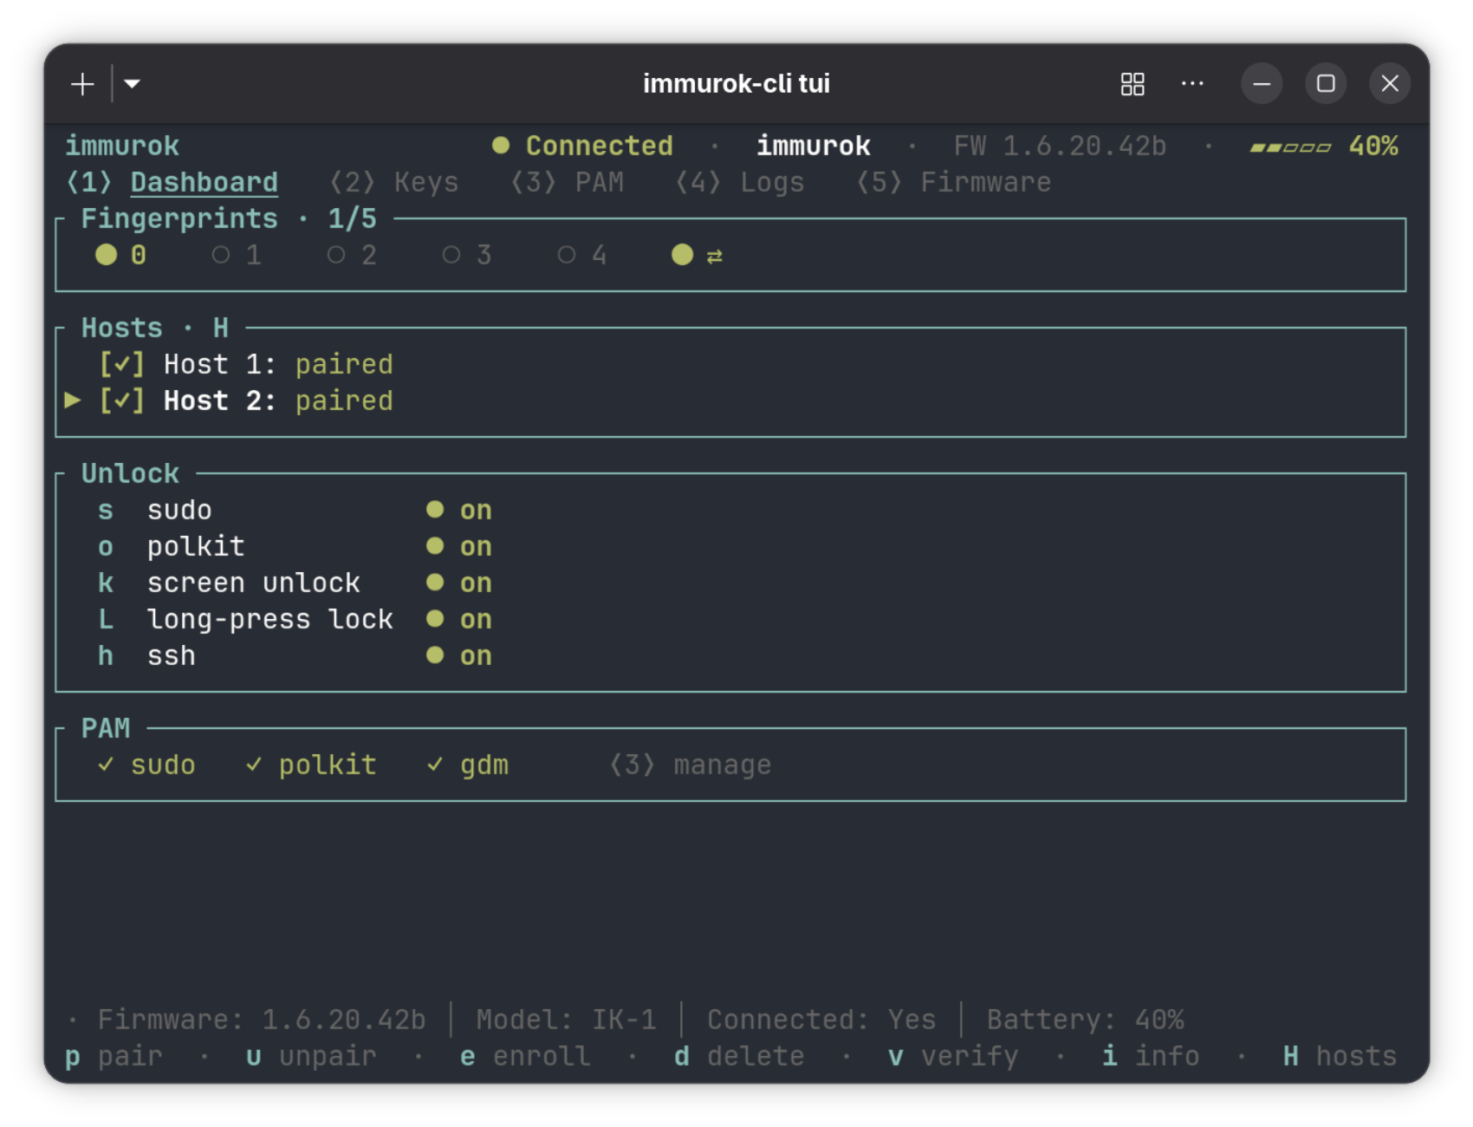This screenshot has width=1473, height=1127.
Task: Click the immurok-cli tui window title
Action: [x=736, y=84]
